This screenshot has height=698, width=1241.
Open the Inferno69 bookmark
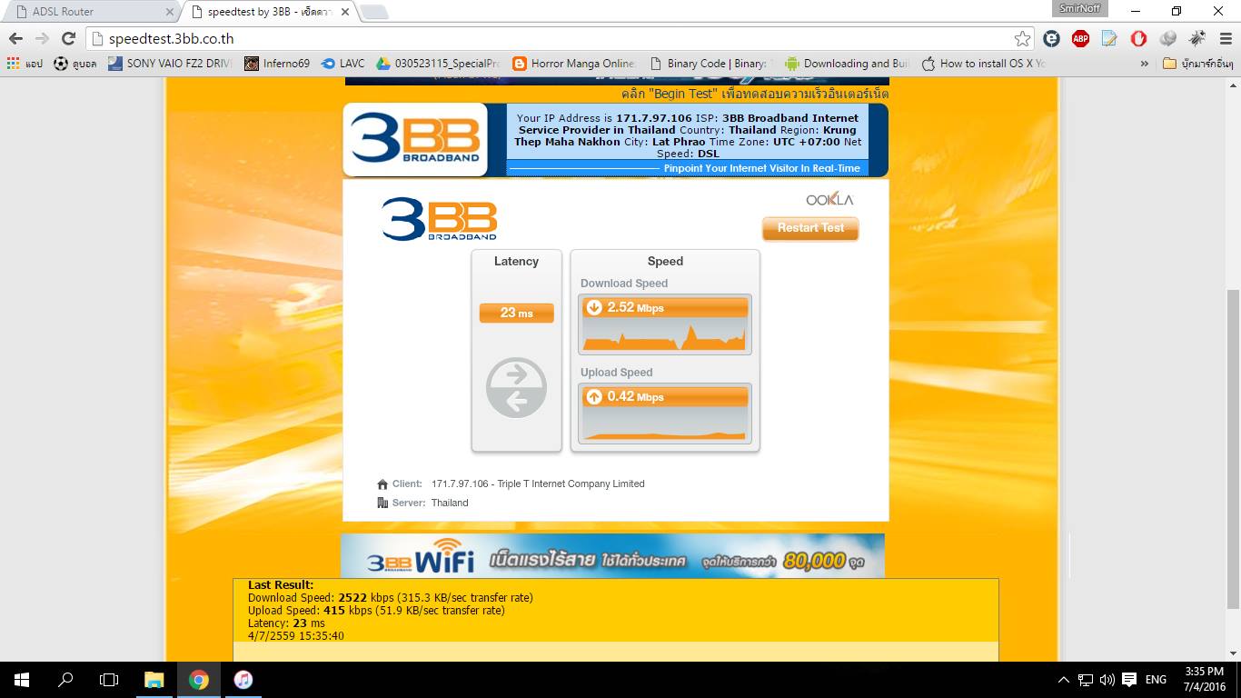click(x=277, y=64)
